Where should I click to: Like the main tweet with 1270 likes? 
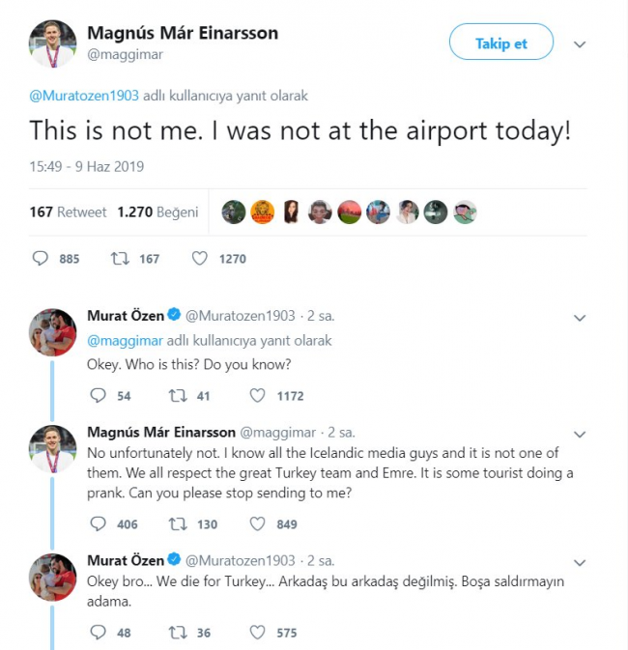pos(200,259)
